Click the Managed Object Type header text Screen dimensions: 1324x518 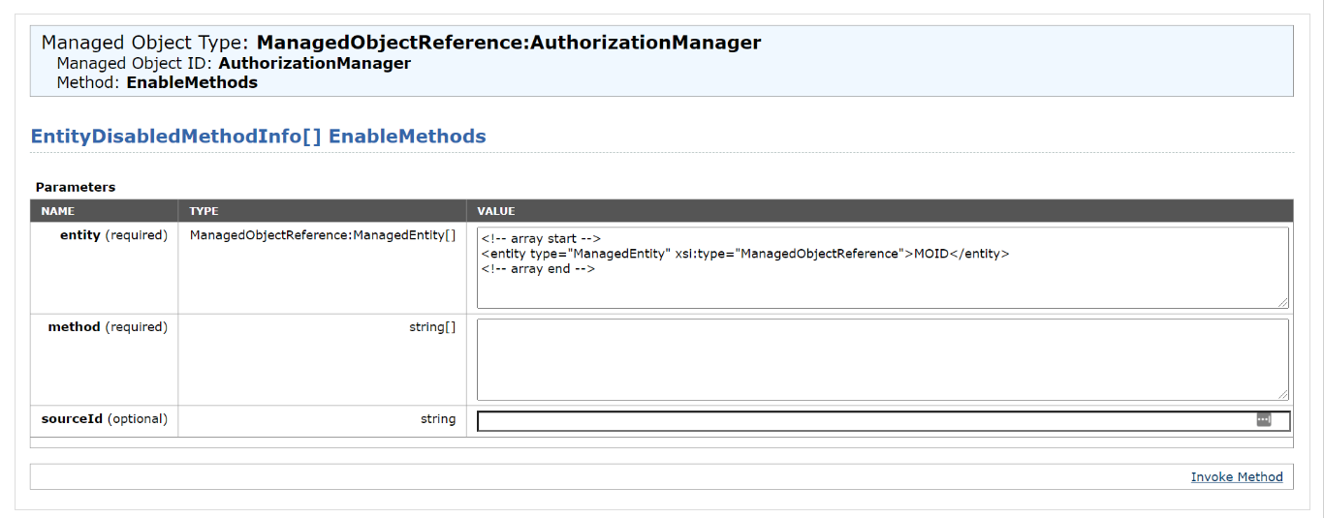tap(401, 43)
